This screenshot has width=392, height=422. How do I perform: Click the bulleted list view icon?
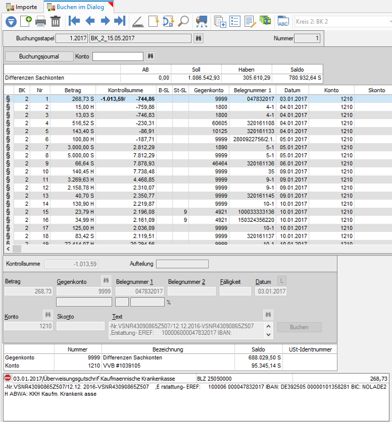click(x=235, y=21)
